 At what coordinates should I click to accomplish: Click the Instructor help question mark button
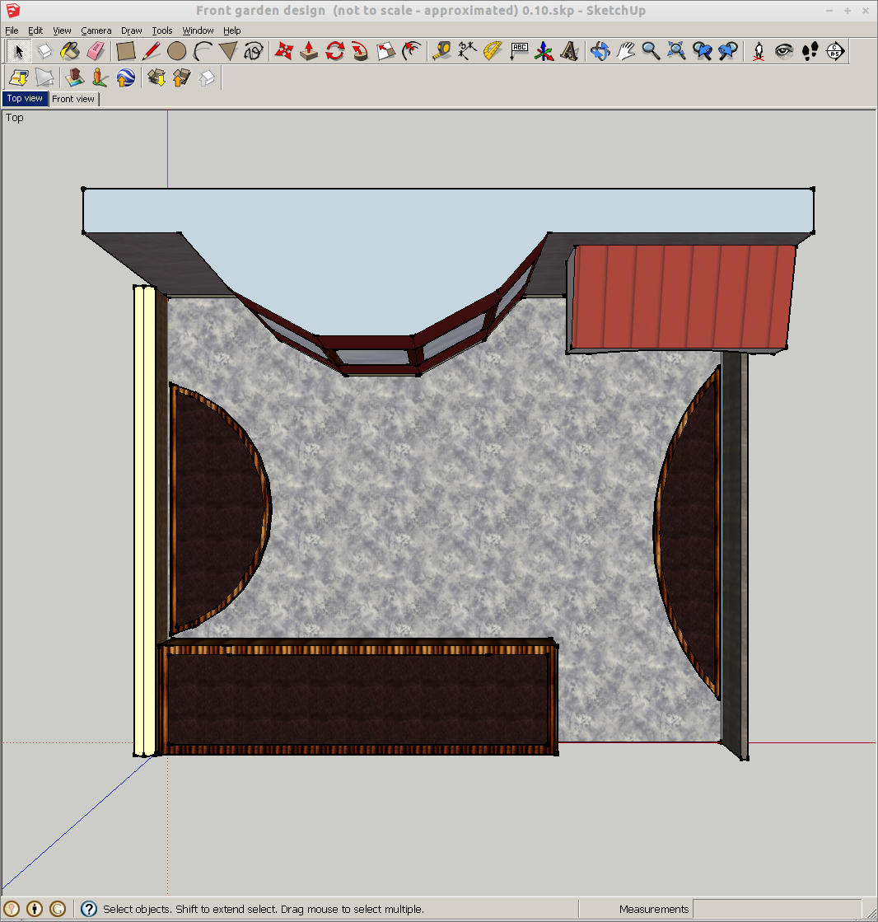(89, 909)
